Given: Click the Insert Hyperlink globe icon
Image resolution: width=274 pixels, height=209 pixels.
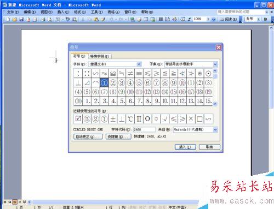Looking at the screenshot, I should [x=133, y=19].
